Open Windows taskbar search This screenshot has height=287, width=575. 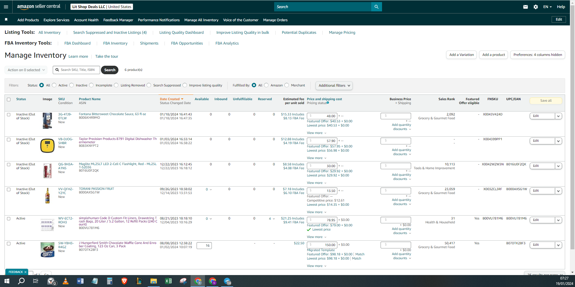[21, 281]
